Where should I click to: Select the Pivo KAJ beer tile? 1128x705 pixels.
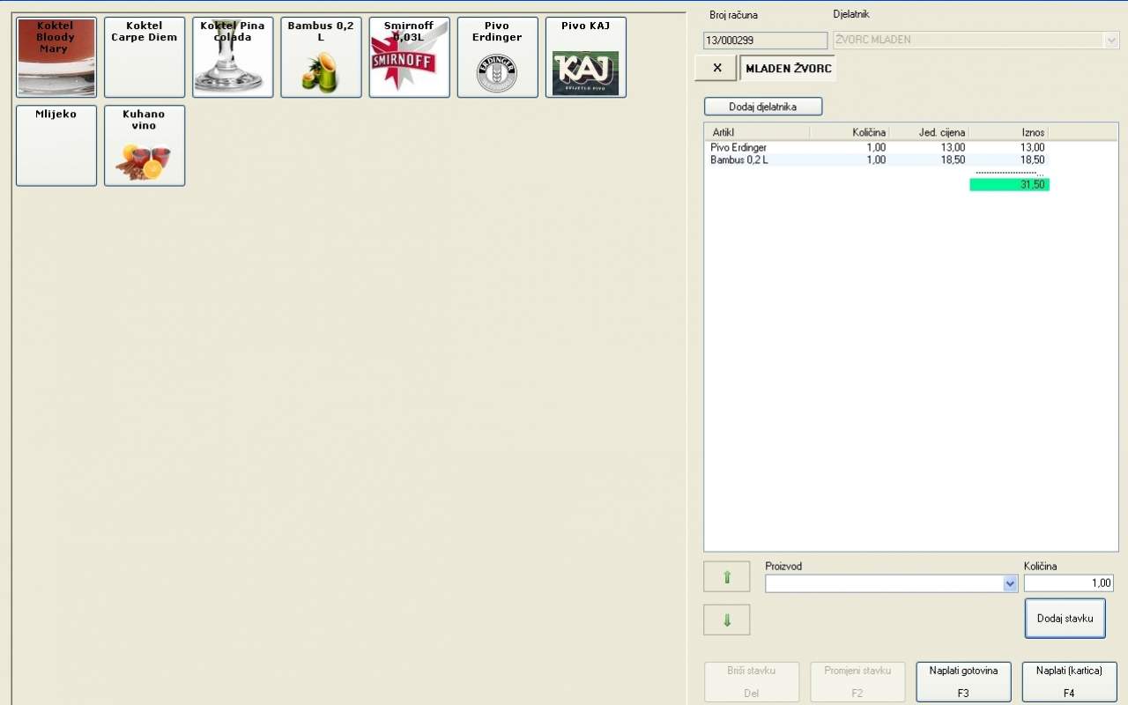[585, 57]
